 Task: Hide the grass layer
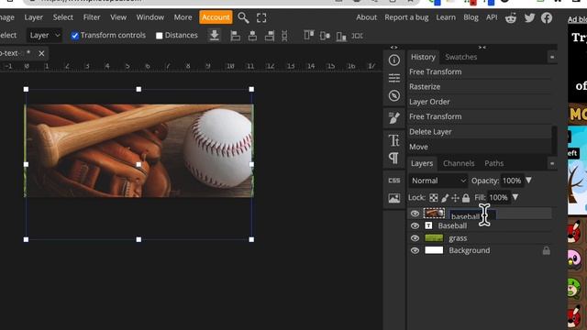tap(415, 238)
